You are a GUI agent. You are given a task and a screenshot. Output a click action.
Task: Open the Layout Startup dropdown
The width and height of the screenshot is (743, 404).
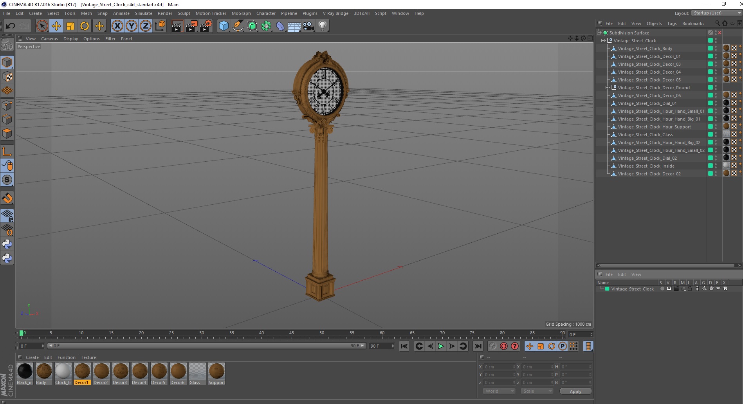[x=716, y=13]
